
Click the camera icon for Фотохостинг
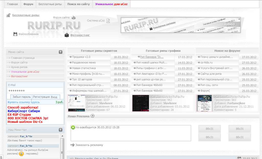pyautogui.click(x=67, y=35)
